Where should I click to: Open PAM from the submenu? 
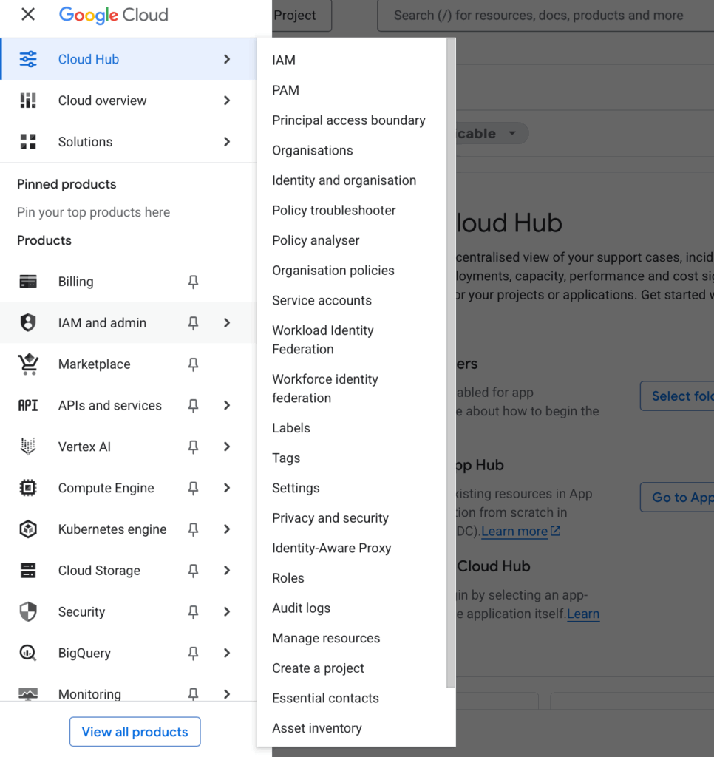pos(285,90)
